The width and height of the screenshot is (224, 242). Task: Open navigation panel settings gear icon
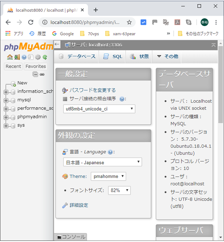[x=38, y=57]
